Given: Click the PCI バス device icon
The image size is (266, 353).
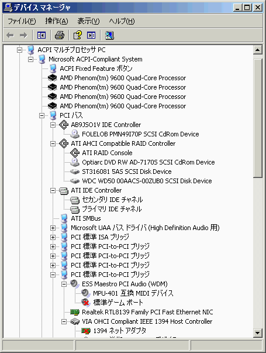Looking at the screenshot, I should [53, 115].
